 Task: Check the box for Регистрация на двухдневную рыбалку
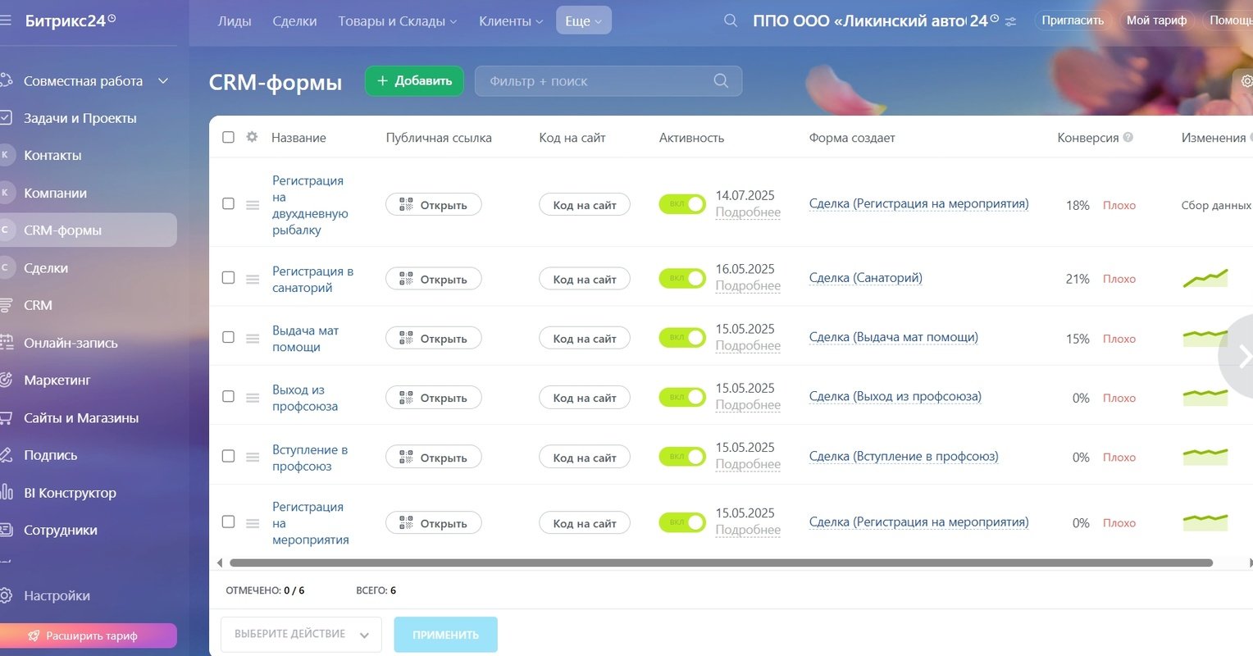pyautogui.click(x=228, y=203)
